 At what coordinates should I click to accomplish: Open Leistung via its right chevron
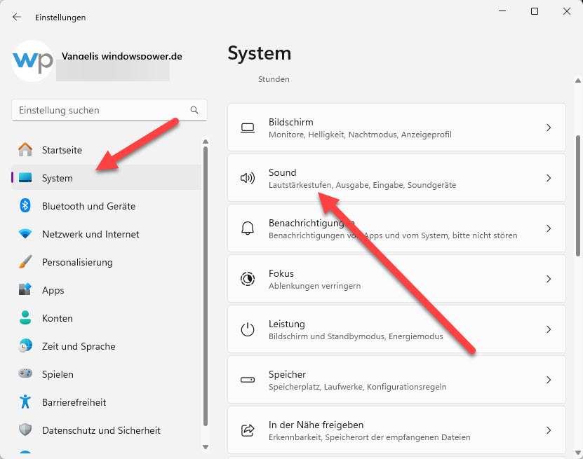(x=549, y=329)
